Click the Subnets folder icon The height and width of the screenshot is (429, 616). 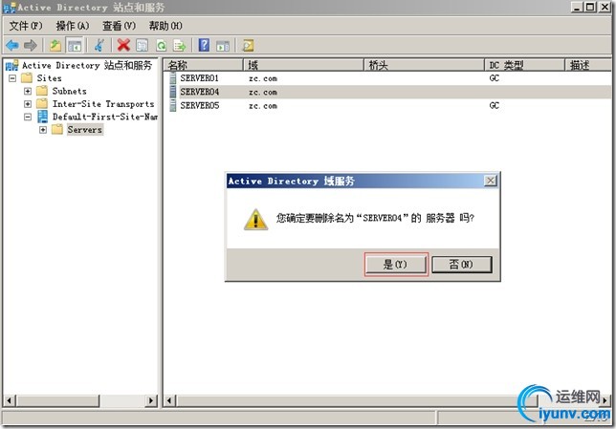tap(42, 91)
